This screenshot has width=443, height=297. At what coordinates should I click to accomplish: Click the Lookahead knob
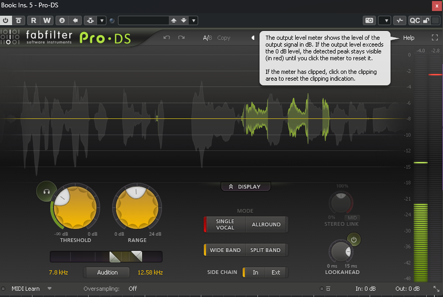click(341, 251)
